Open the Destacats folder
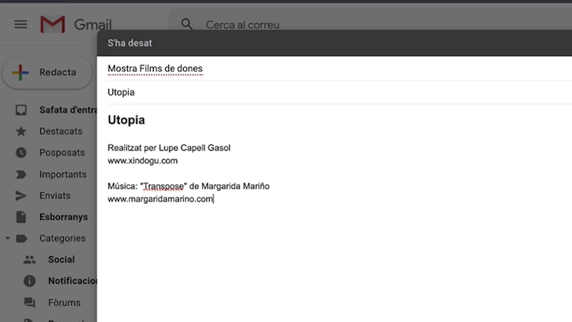This screenshot has width=572, height=322. point(61,131)
